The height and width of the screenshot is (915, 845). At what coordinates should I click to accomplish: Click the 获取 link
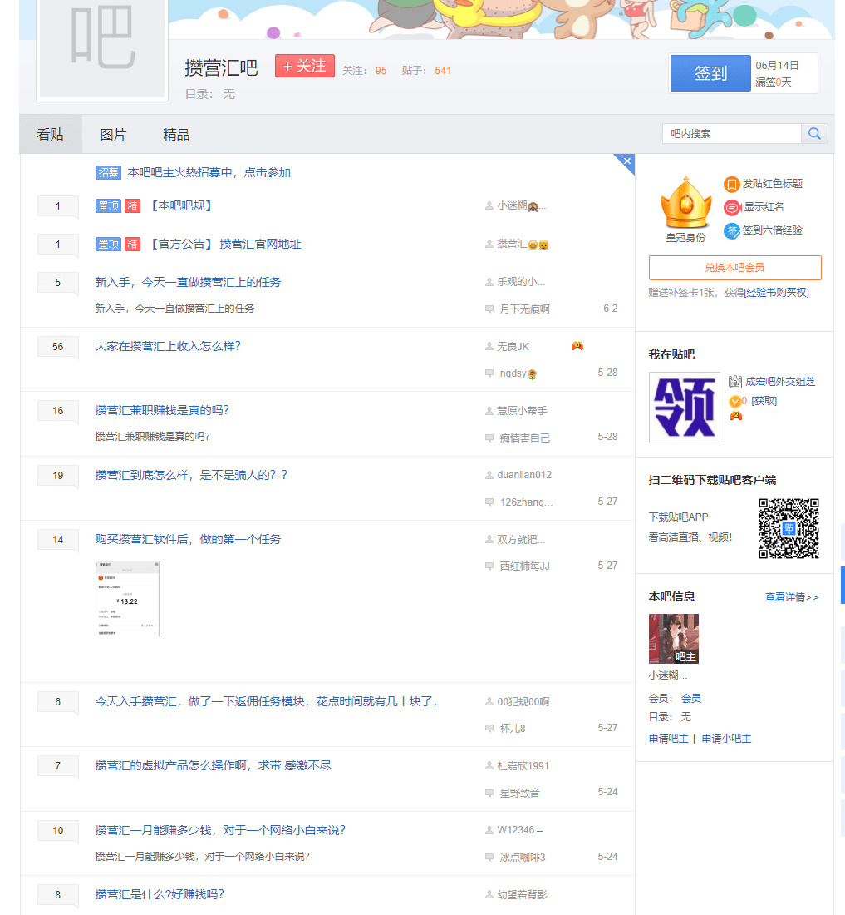click(x=764, y=401)
